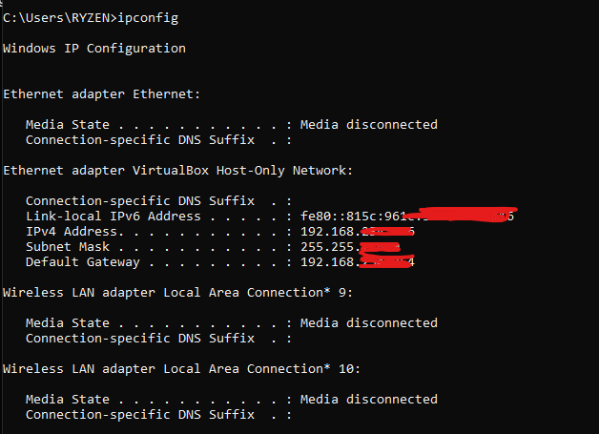599x434 pixels.
Task: Click the 255.255 subnet mask value
Action: click(x=350, y=247)
